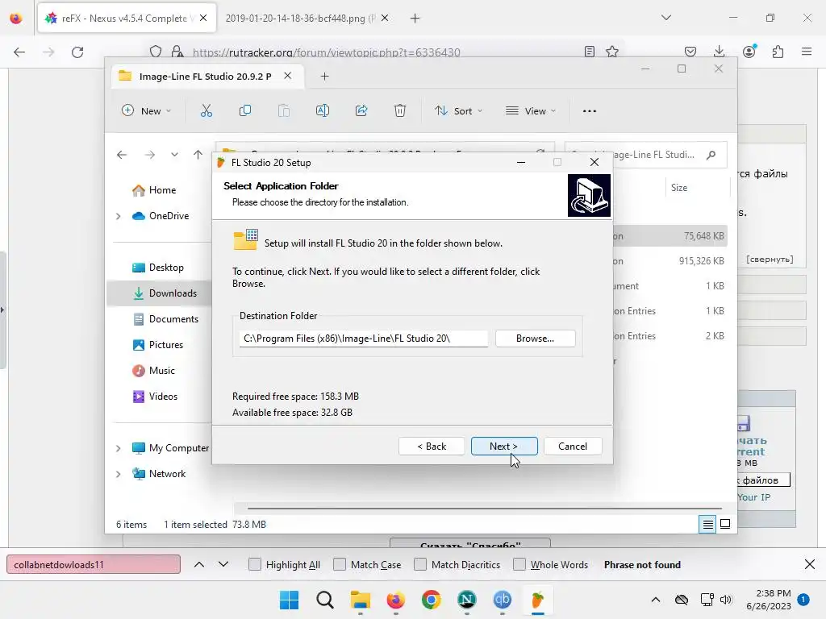
Task: Open the View dropdown in Explorer
Action: pos(531,110)
